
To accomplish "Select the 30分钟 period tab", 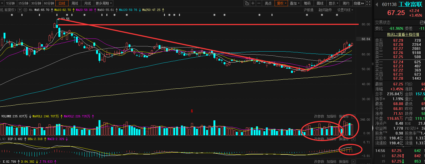I will click(36, 3).
